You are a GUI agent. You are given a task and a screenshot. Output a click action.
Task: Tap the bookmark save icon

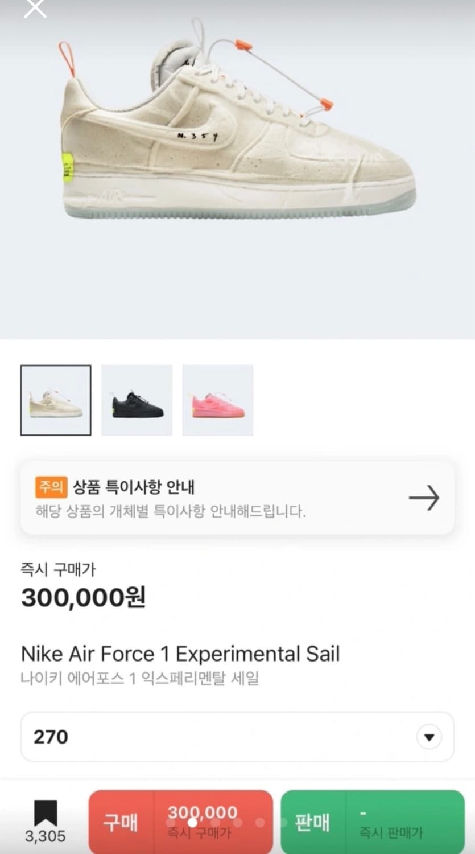click(x=46, y=812)
